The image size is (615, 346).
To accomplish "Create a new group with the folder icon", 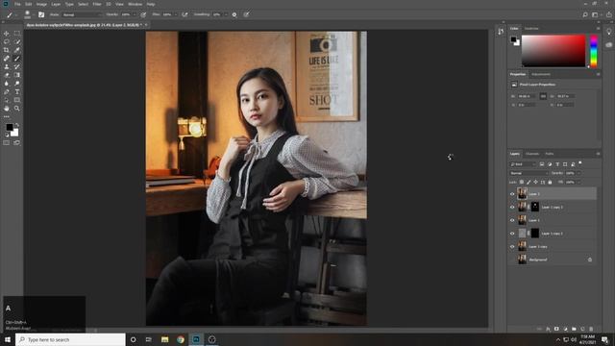I will (574, 329).
